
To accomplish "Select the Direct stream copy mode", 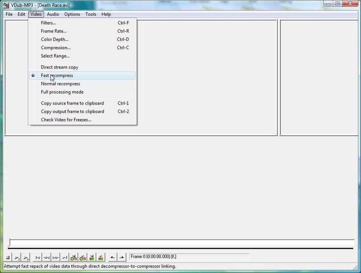I will [x=83, y=67].
